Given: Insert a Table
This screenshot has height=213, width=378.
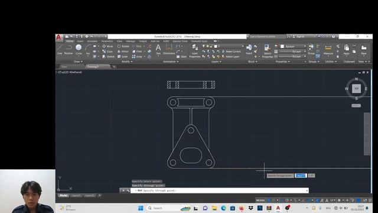Looking at the screenshot, I should click(181, 57).
